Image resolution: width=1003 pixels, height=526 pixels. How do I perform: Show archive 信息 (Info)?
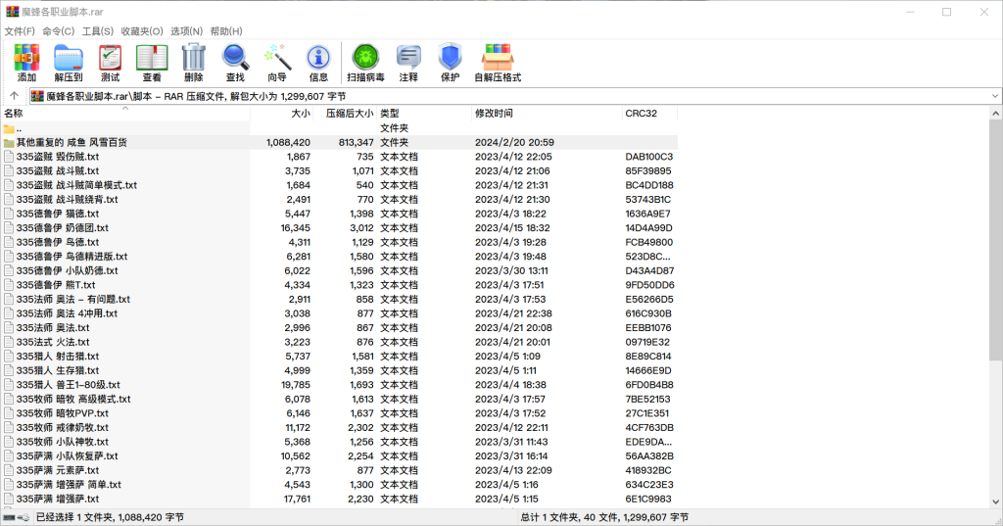point(318,63)
